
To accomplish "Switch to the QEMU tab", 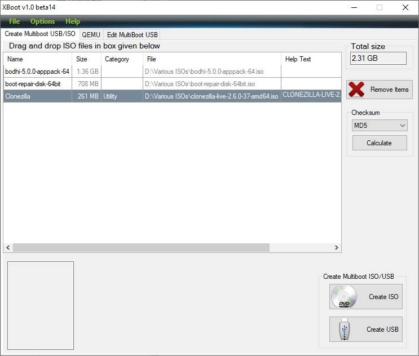I will point(91,34).
